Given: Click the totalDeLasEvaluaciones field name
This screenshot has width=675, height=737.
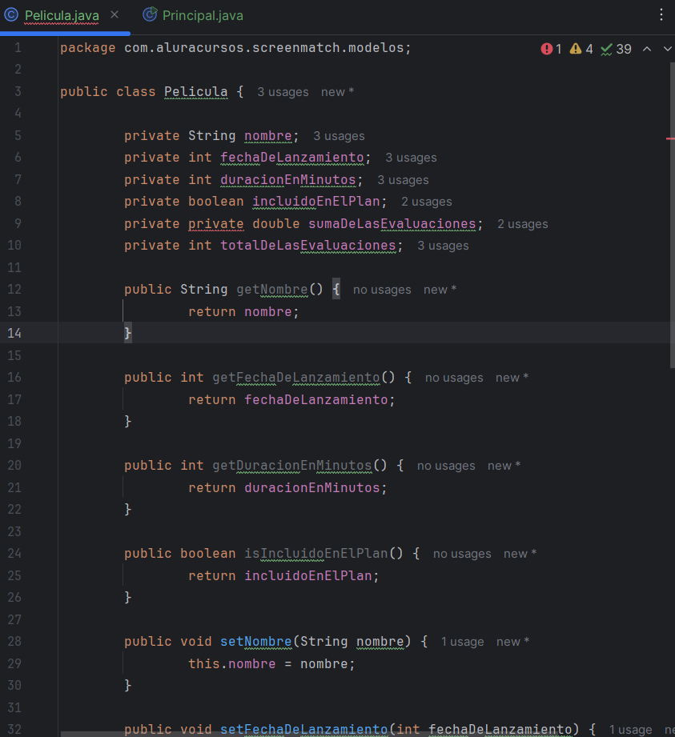Looking at the screenshot, I should point(308,246).
